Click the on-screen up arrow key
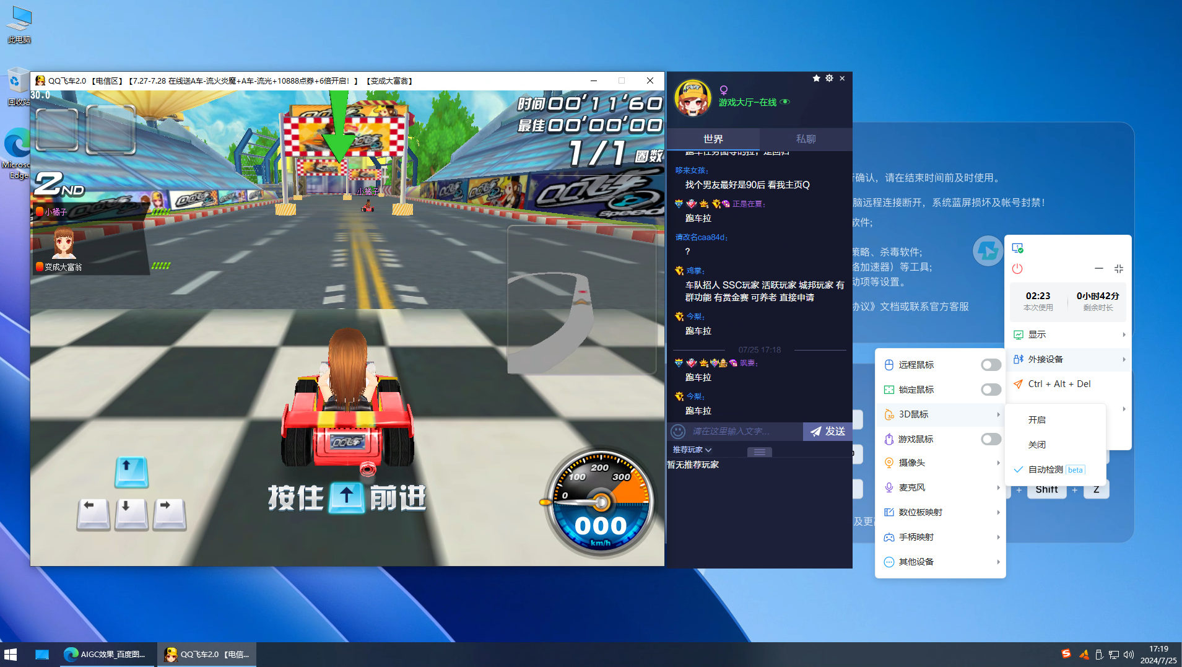Viewport: 1182px width, 667px height. click(x=131, y=472)
